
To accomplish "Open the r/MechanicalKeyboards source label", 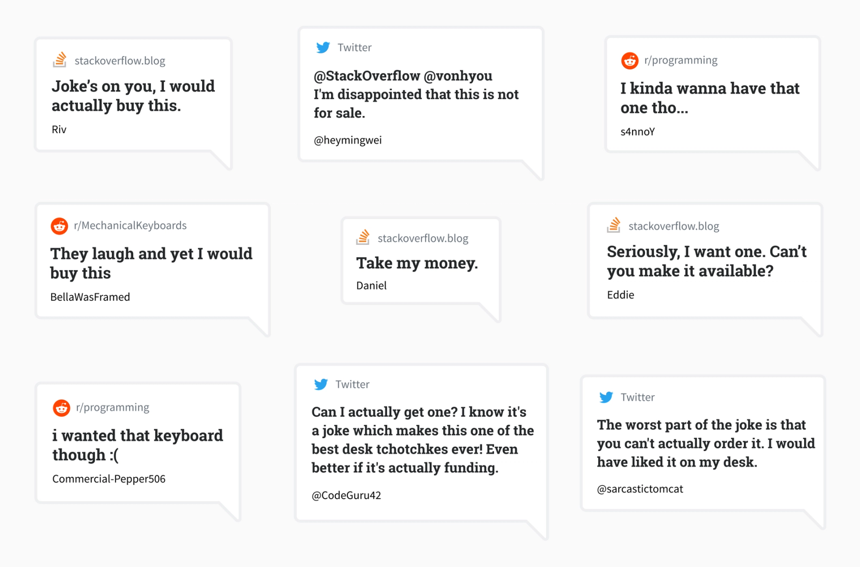I will (130, 225).
